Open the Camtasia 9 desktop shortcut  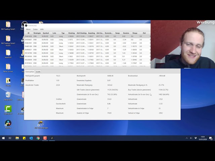coord(8,110)
